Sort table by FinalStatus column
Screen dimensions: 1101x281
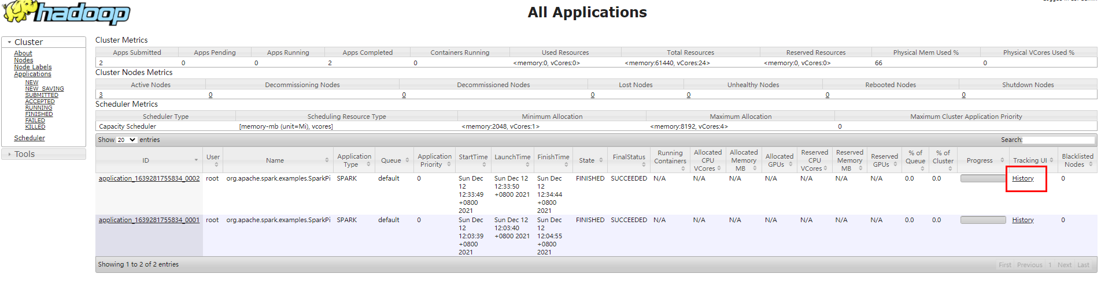[629, 160]
